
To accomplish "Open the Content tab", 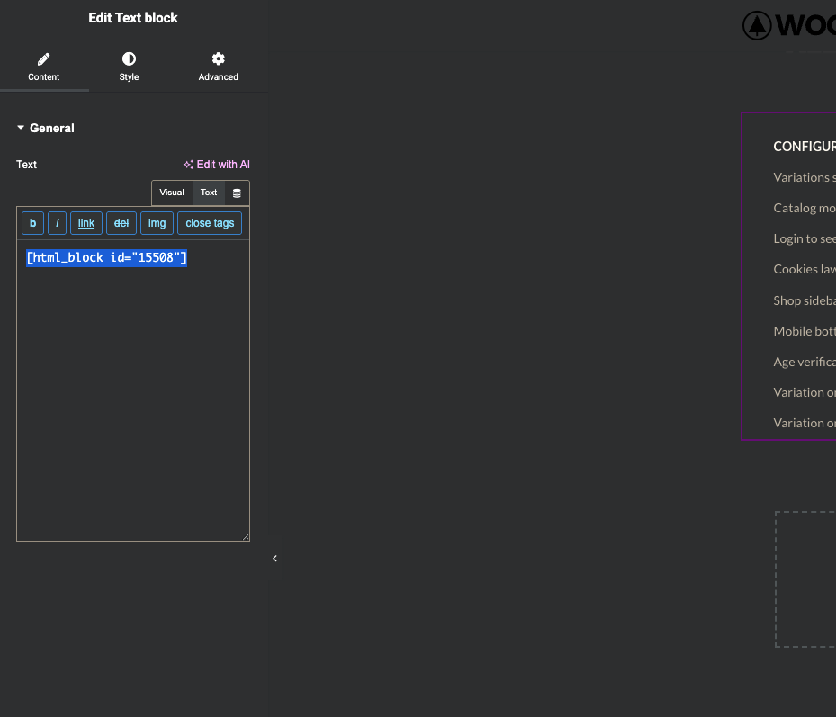I will point(44,67).
